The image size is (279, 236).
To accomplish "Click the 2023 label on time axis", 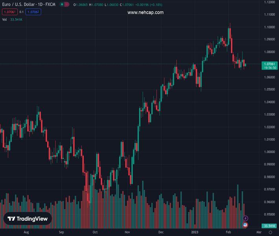I will pyautogui.click(x=195, y=232).
